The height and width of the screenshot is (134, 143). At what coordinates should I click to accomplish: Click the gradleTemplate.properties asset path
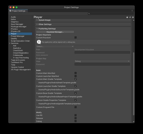(59, 104)
